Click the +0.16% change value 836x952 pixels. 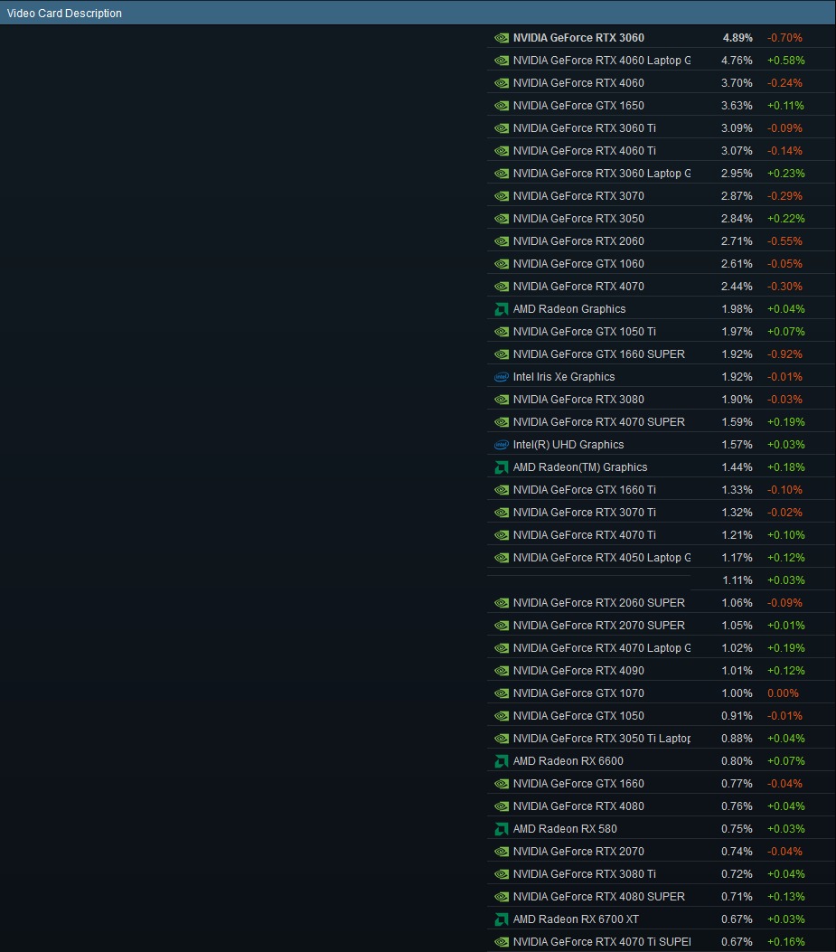pyautogui.click(x=785, y=942)
